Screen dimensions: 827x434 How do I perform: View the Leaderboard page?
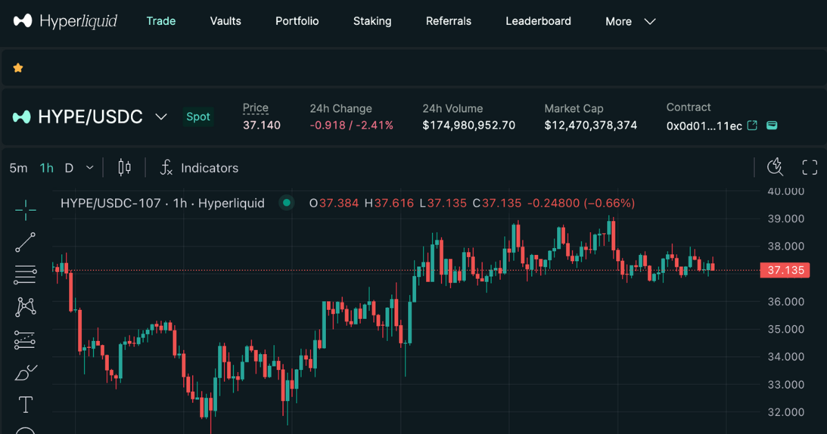[538, 21]
